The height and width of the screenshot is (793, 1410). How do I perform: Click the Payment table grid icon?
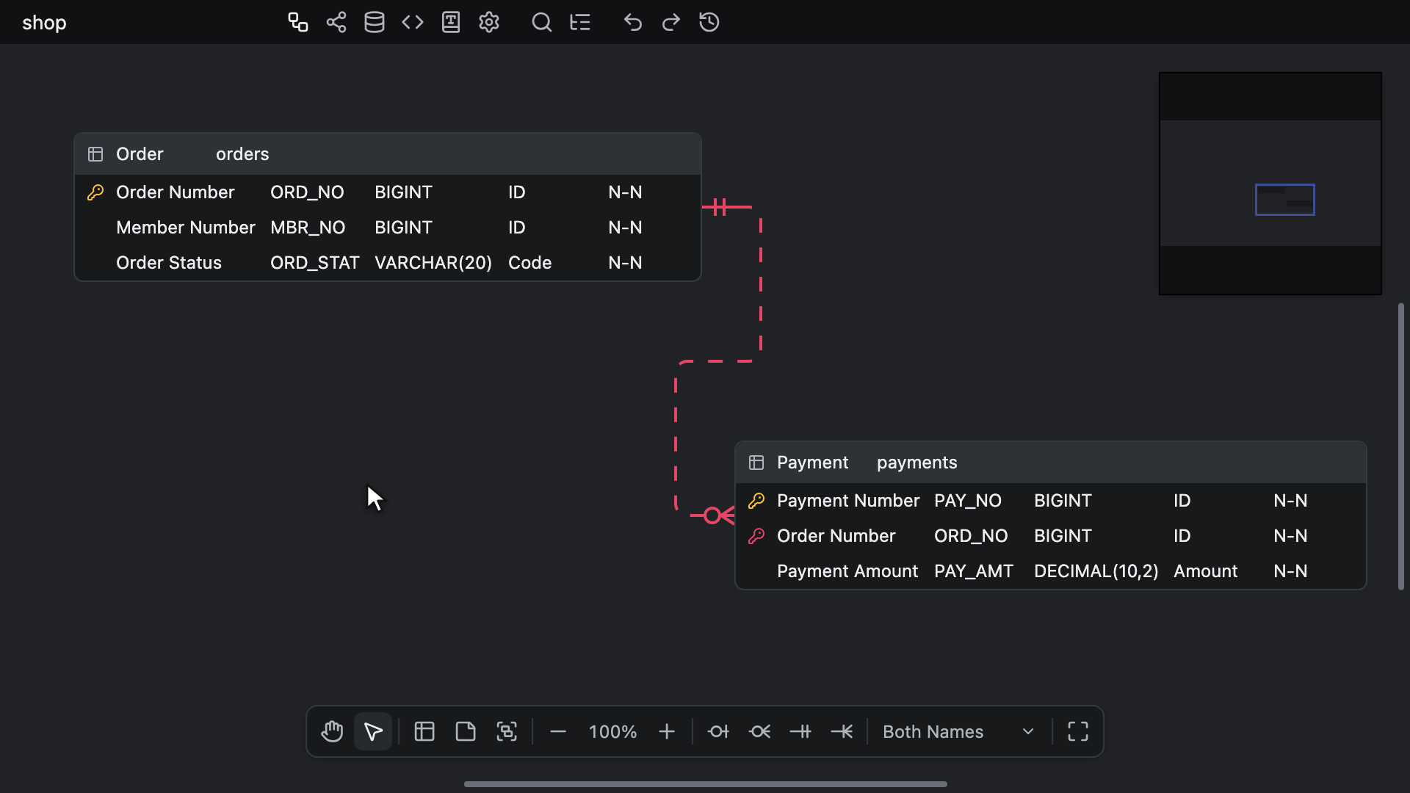pos(756,463)
